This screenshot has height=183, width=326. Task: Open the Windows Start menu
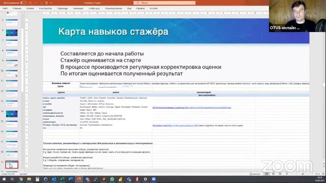pyautogui.click(x=4, y=179)
